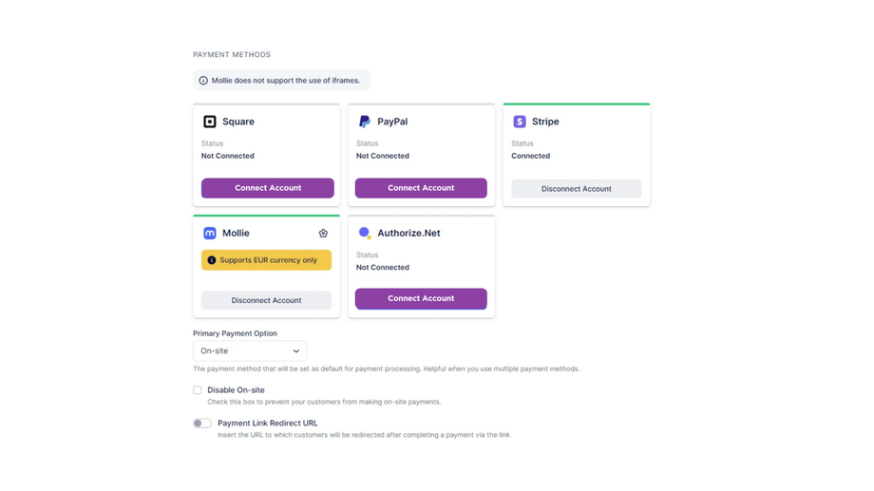Connect the Square account
Viewport: 874px width, 491px height.
[267, 188]
